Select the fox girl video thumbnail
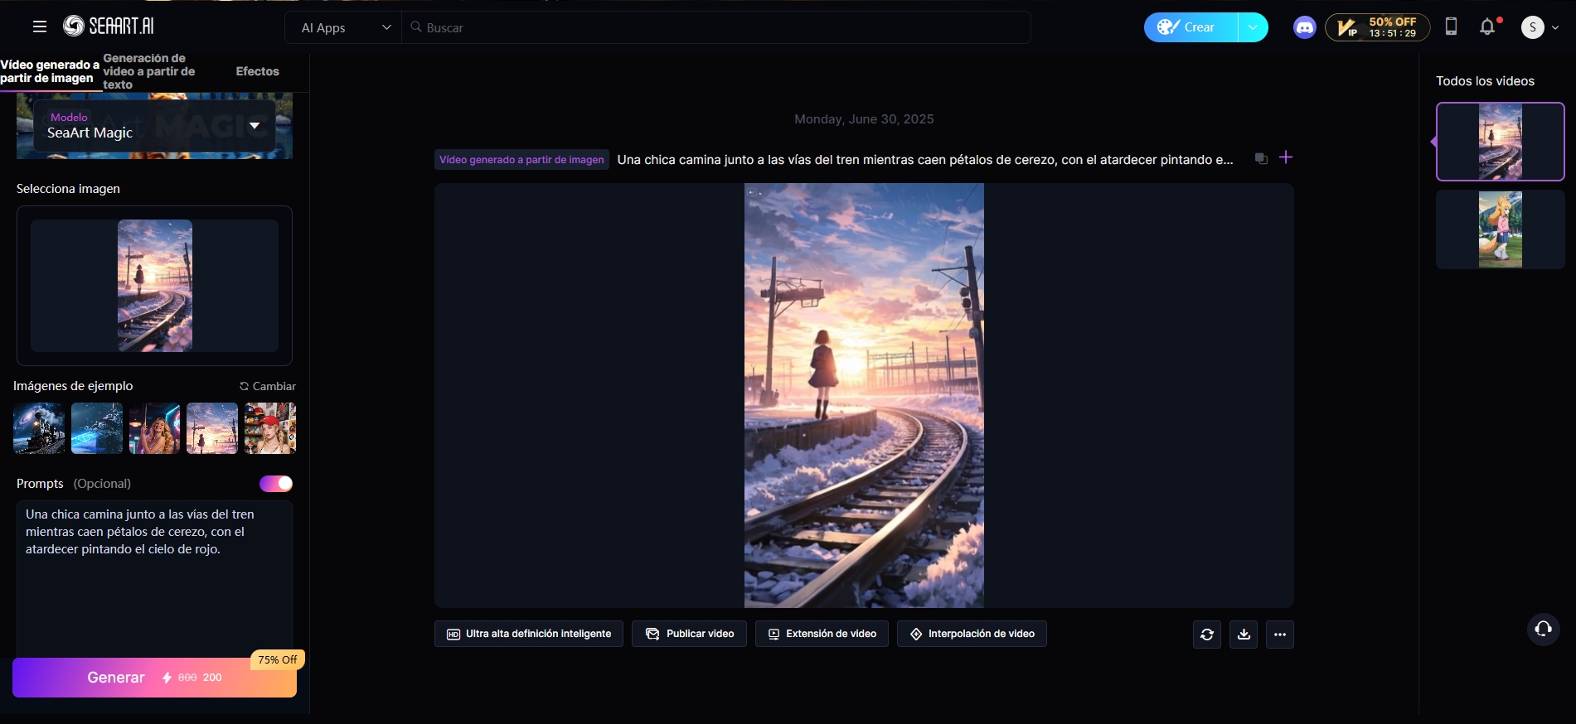Image resolution: width=1576 pixels, height=724 pixels. coord(1500,229)
